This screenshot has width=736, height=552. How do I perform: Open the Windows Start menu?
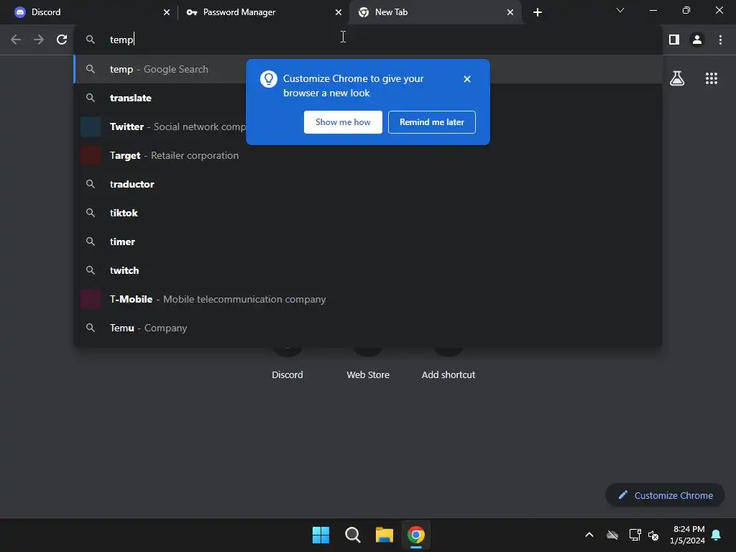(x=321, y=535)
